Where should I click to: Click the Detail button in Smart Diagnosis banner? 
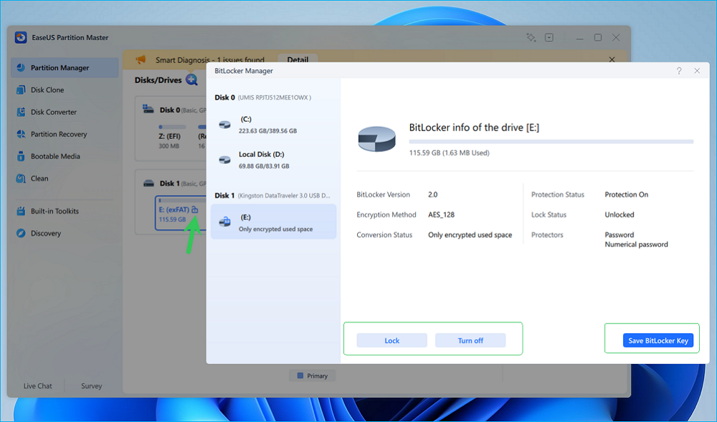tap(298, 59)
